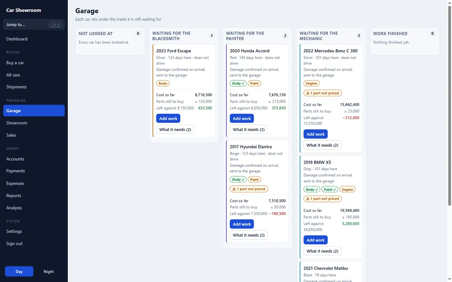Viewport: 452px width, 282px height.
Task: Expand What it needs for Honda Accord
Action: pyautogui.click(x=249, y=130)
